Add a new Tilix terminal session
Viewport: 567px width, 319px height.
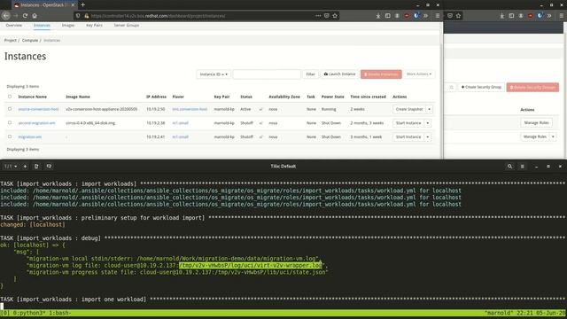click(x=25, y=166)
